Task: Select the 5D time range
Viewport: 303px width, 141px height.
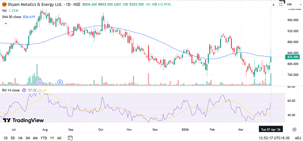Action: 13,138
